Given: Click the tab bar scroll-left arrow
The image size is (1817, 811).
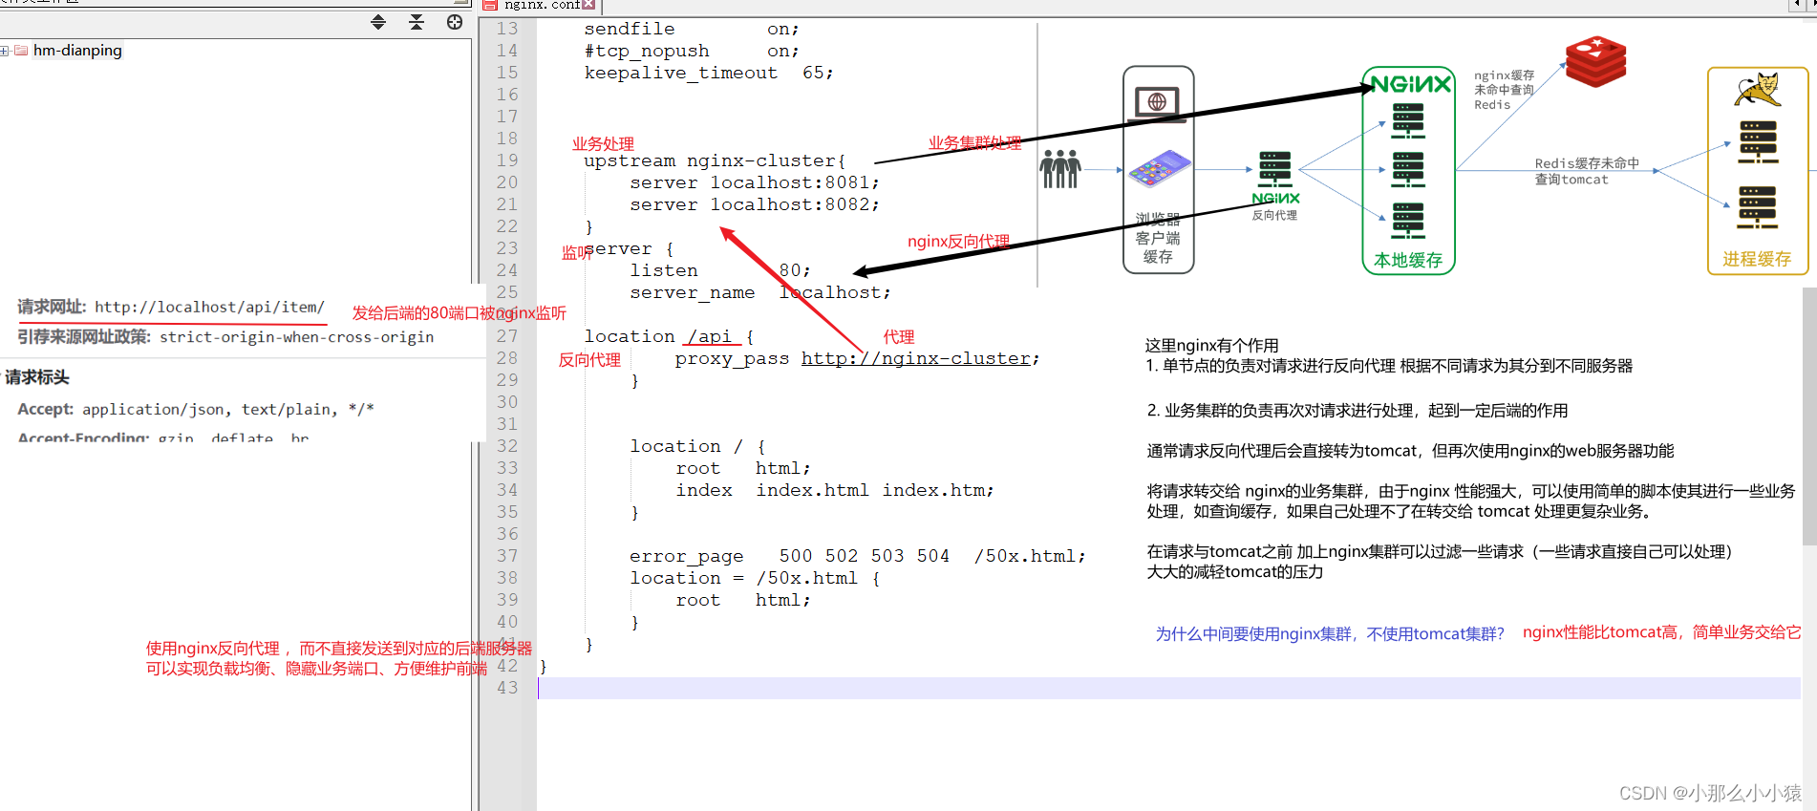Looking at the screenshot, I should (x=1796, y=5).
